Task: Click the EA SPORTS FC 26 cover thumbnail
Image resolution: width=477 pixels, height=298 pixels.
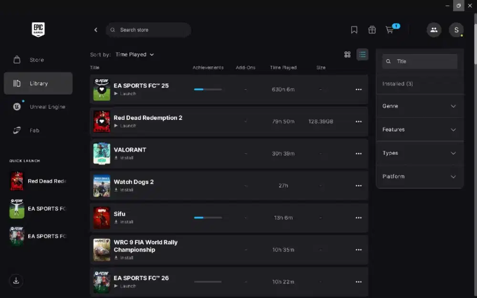Action: 102,282
